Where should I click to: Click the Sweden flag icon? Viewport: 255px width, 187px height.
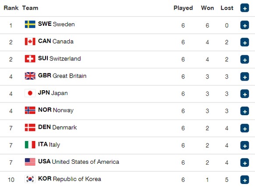pos(30,24)
